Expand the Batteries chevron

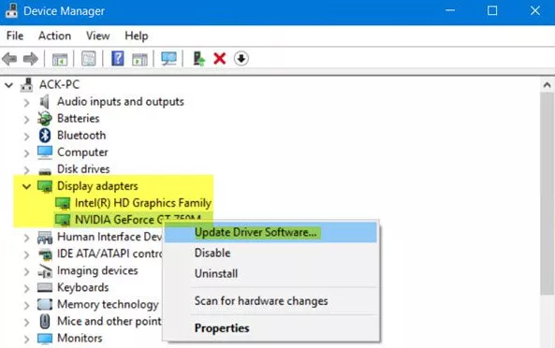[26, 119]
